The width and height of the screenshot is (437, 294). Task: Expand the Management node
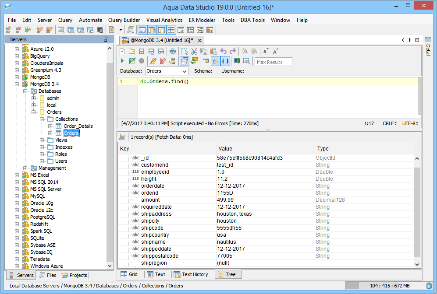click(25, 168)
